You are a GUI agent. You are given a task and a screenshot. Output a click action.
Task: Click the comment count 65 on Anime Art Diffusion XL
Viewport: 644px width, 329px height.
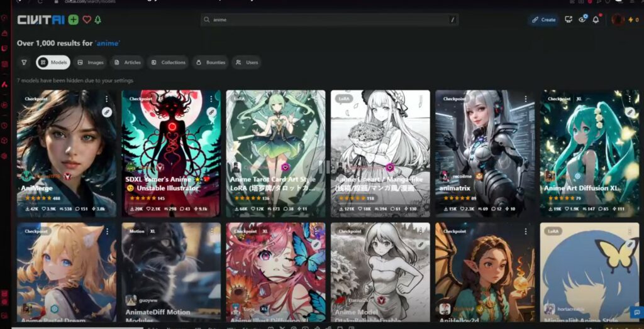(604, 209)
